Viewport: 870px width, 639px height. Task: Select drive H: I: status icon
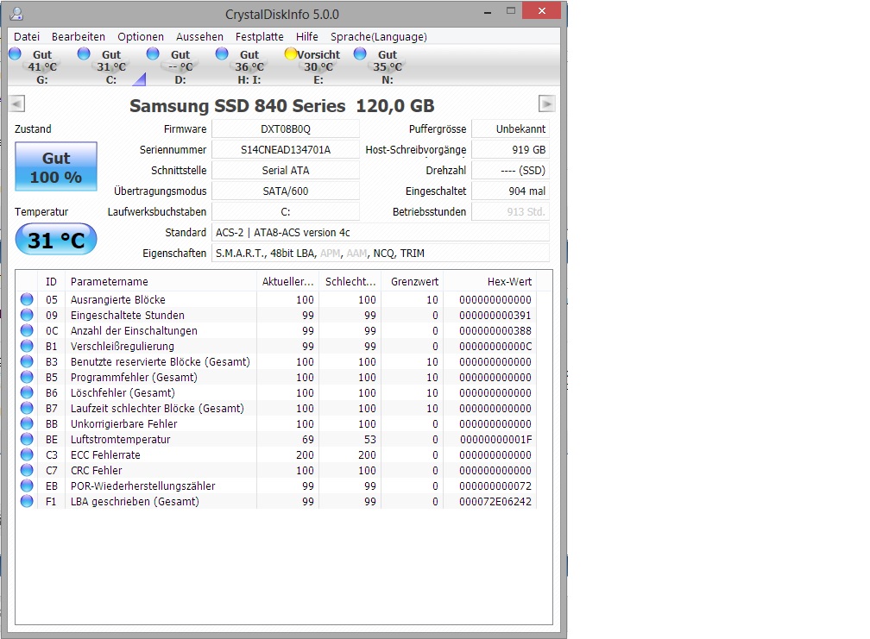[222, 53]
